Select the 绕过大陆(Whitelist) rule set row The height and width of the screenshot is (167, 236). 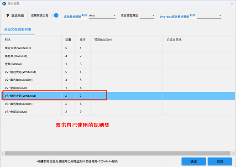click(118, 48)
